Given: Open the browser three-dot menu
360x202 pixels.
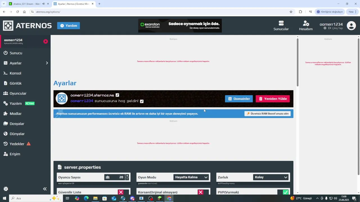Looking at the screenshot, I should pos(356,12).
